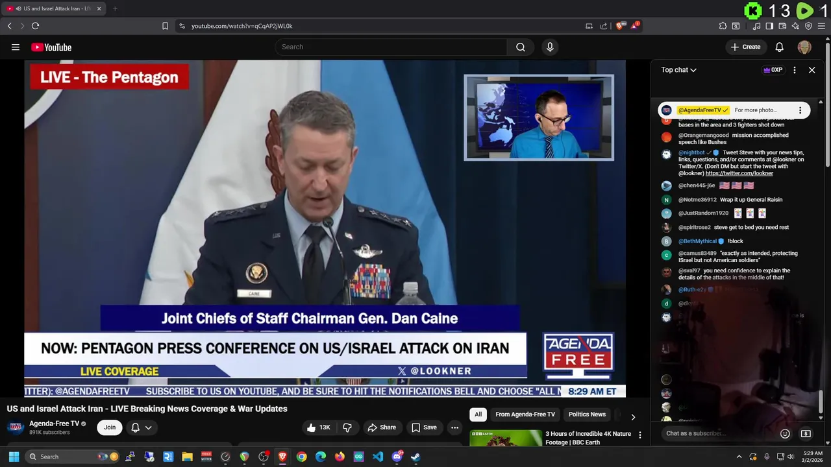831x467 pixels.
Task: Open more actions ellipsis under video
Action: [455, 427]
